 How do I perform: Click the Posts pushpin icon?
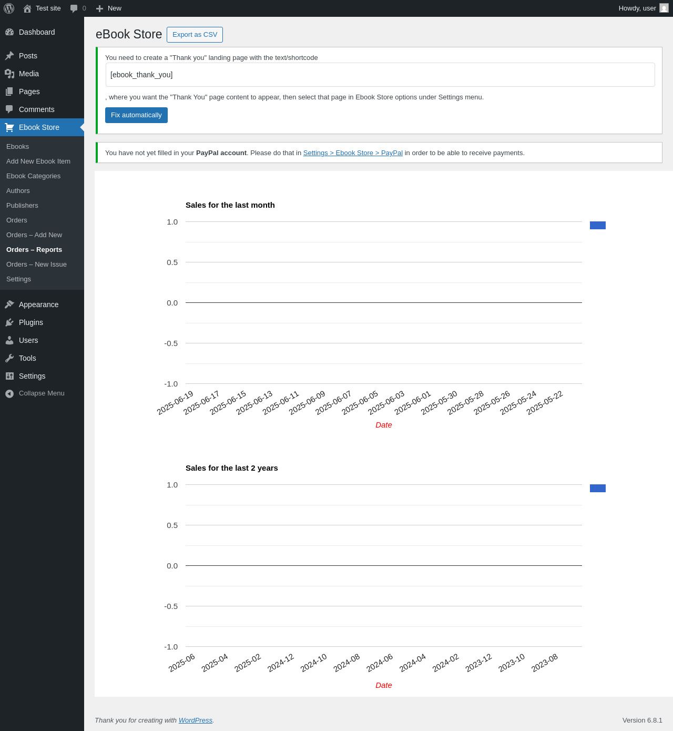click(x=9, y=56)
